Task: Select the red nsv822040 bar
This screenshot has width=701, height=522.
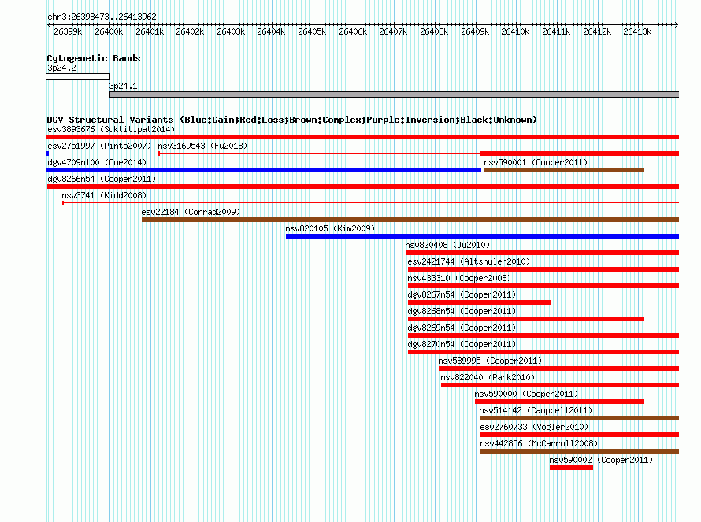Action: point(560,385)
